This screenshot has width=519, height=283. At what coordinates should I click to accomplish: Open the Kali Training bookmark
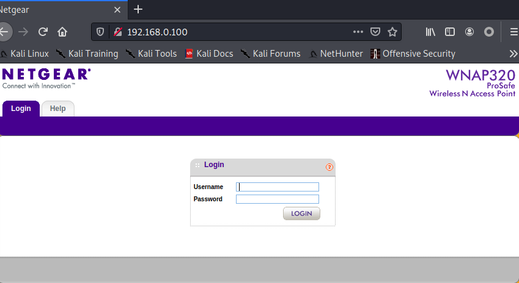(x=87, y=54)
